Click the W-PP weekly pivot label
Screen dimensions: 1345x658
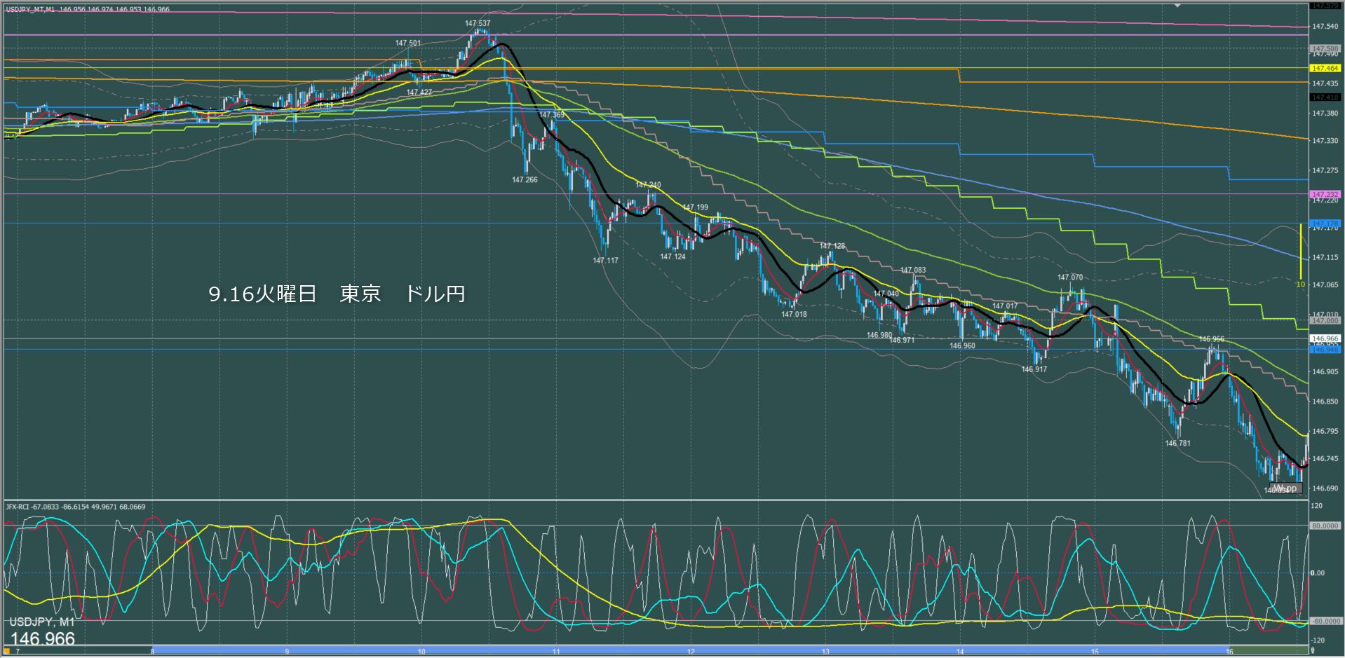point(1285,488)
